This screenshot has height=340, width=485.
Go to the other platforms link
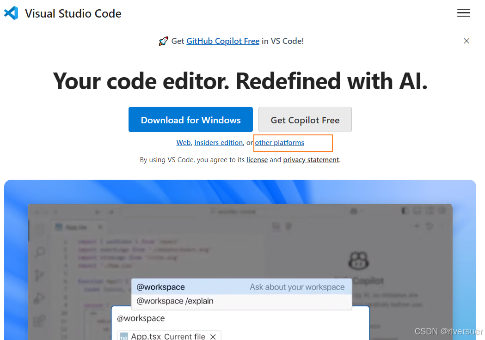point(279,143)
